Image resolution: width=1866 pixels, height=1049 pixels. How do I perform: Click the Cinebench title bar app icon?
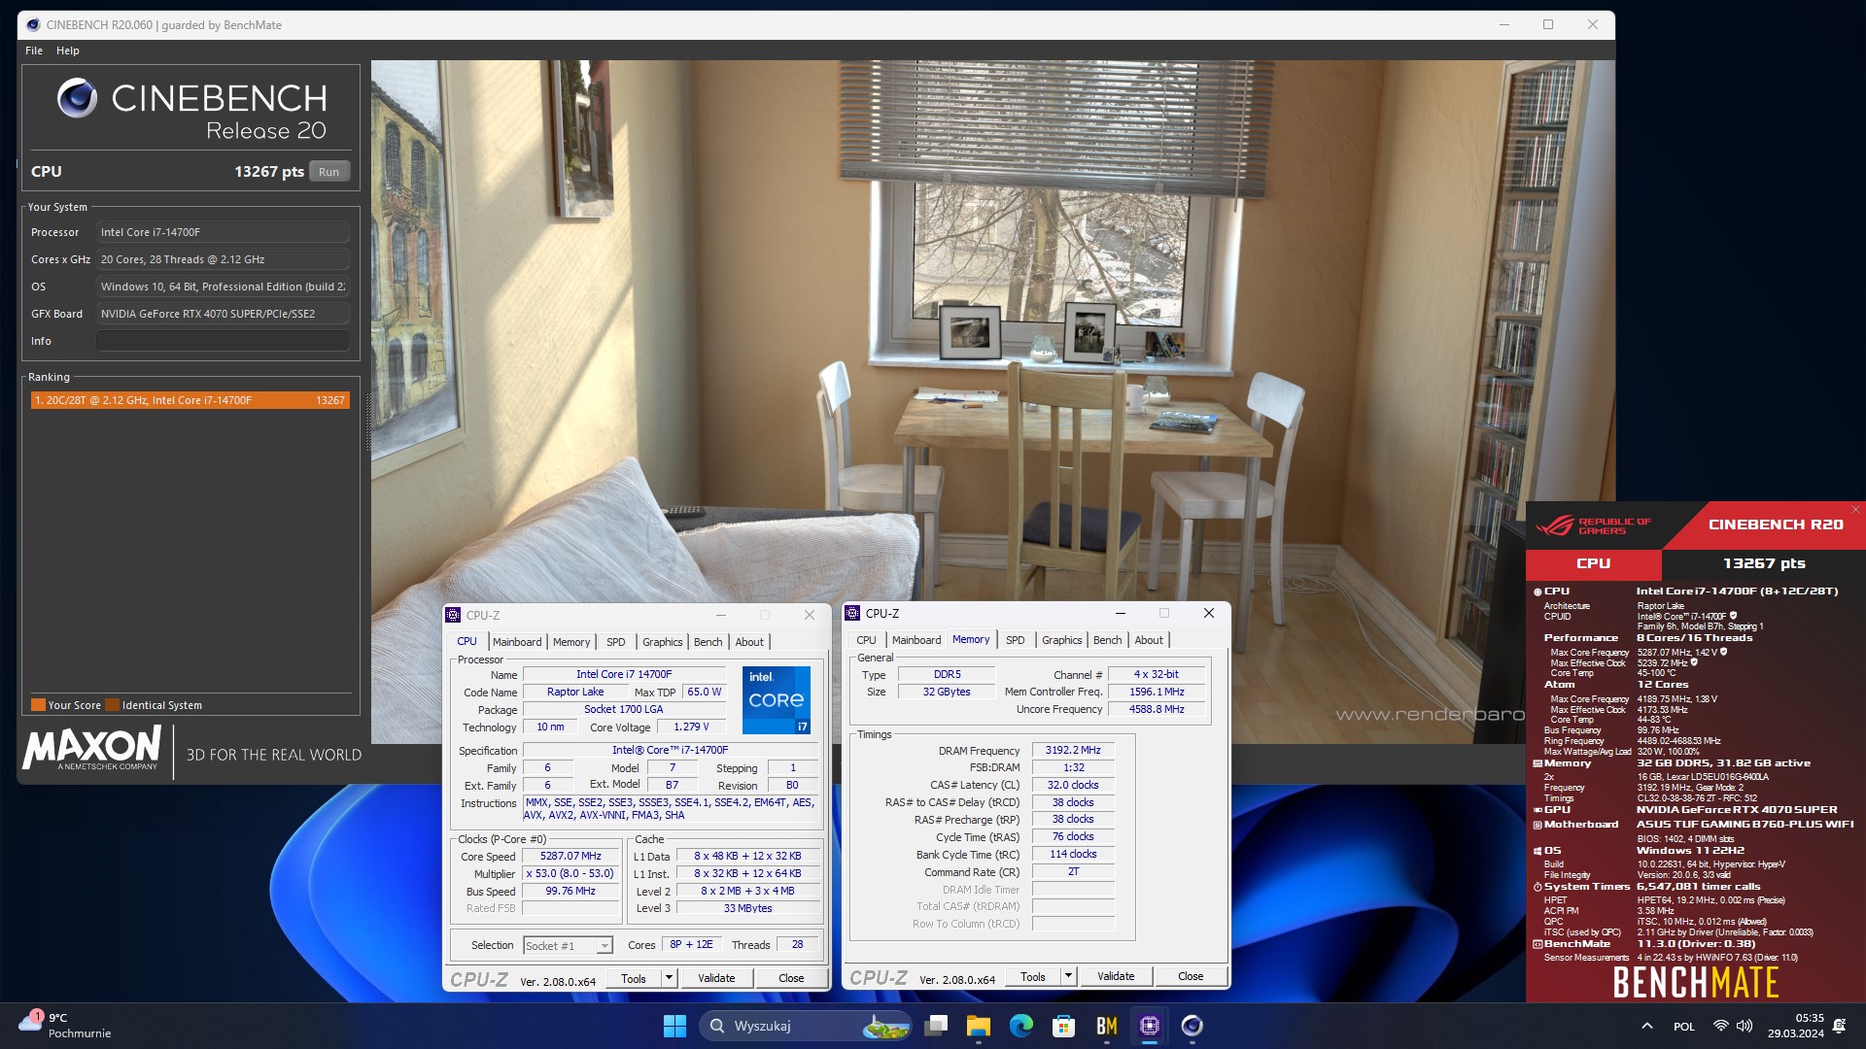pyautogui.click(x=33, y=24)
